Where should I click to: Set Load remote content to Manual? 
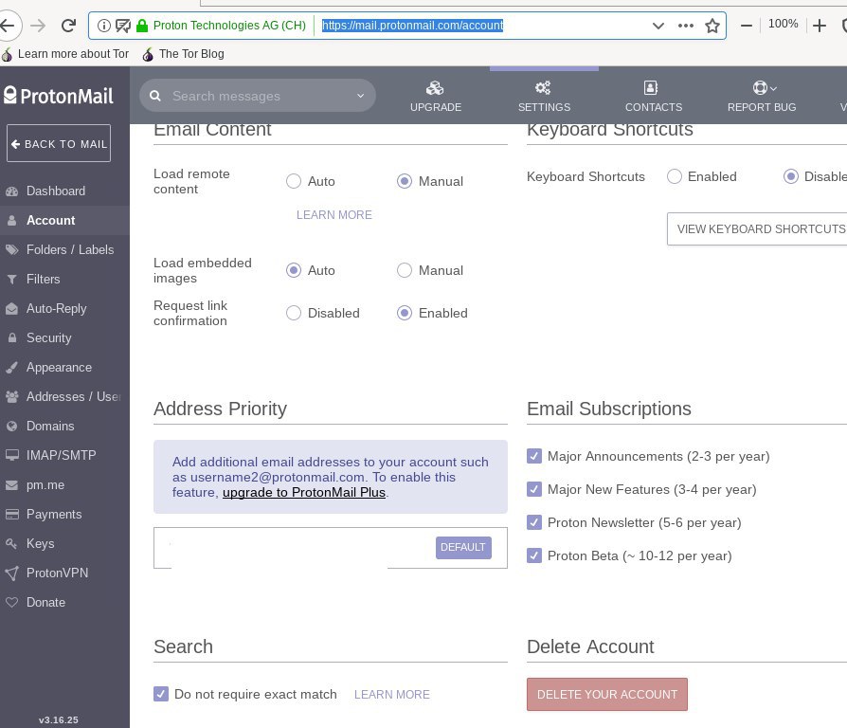tap(404, 181)
